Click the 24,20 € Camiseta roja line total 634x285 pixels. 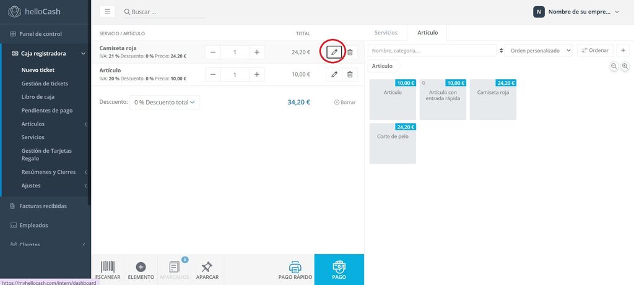[301, 52]
